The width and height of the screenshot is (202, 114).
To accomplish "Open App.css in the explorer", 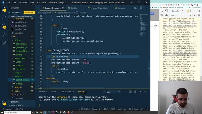I will click(18, 87).
